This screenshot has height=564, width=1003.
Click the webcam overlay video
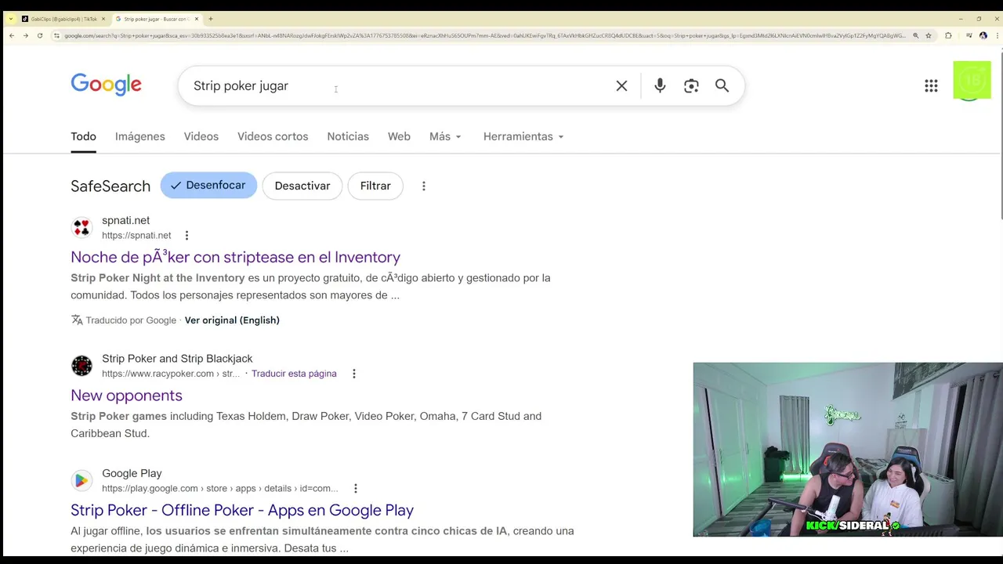848,450
